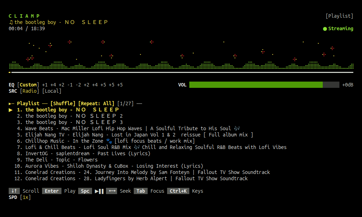Select track 8 InvertOG Past Lives
Screen dimensions: 362x217
click(84, 153)
